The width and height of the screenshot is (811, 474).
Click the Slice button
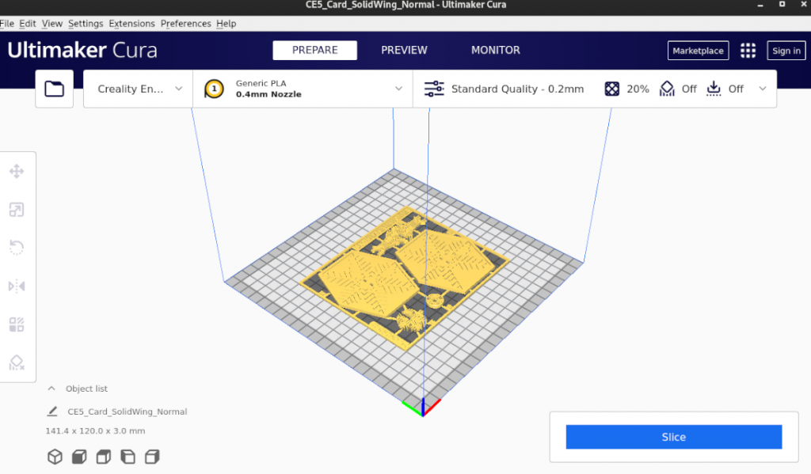tap(673, 436)
